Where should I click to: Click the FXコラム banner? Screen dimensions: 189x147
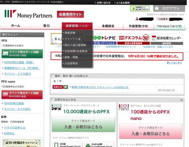click(133, 39)
